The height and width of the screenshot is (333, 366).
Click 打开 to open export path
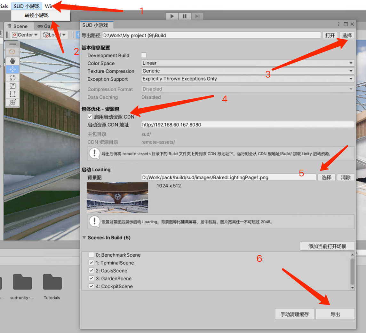[330, 35]
